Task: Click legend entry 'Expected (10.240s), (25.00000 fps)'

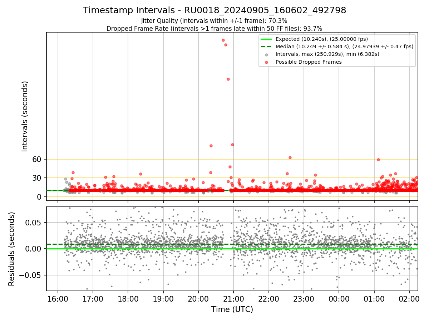Action: click(322, 39)
